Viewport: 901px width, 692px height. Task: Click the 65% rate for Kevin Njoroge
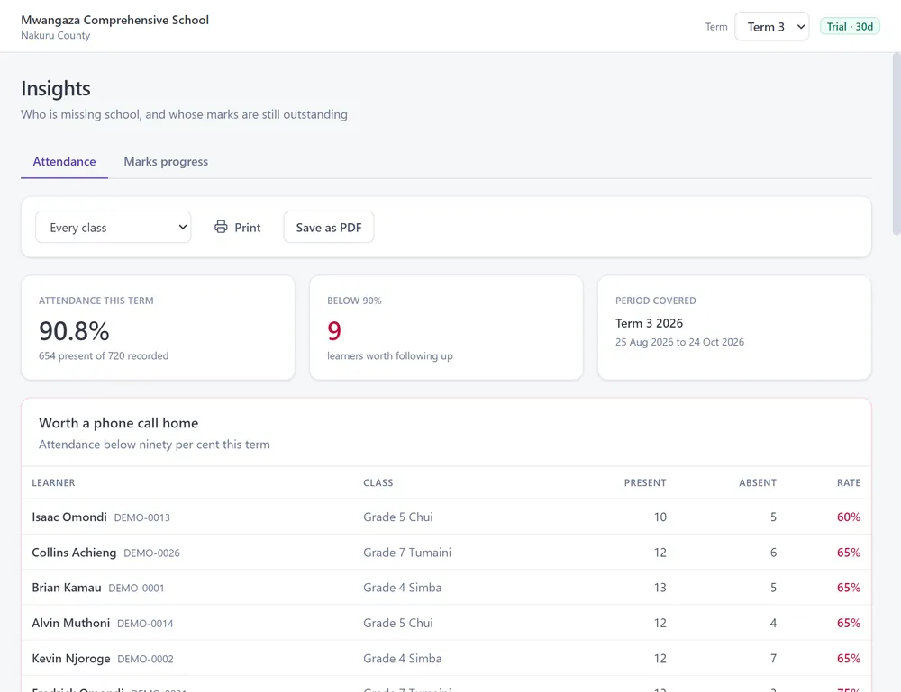point(849,659)
